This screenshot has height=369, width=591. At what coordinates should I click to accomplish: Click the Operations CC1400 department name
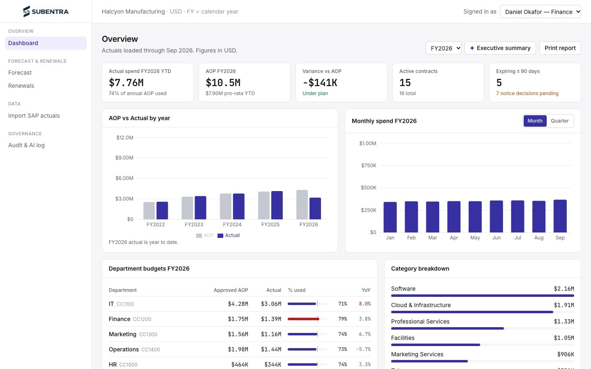coord(124,349)
